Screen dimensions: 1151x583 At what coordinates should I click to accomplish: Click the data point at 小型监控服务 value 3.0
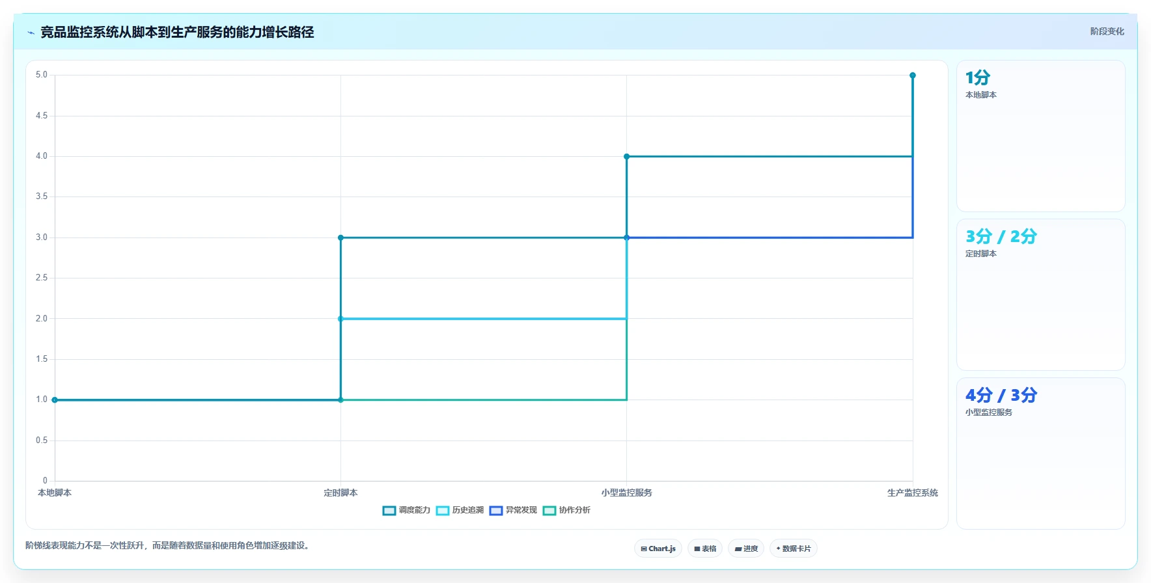627,237
